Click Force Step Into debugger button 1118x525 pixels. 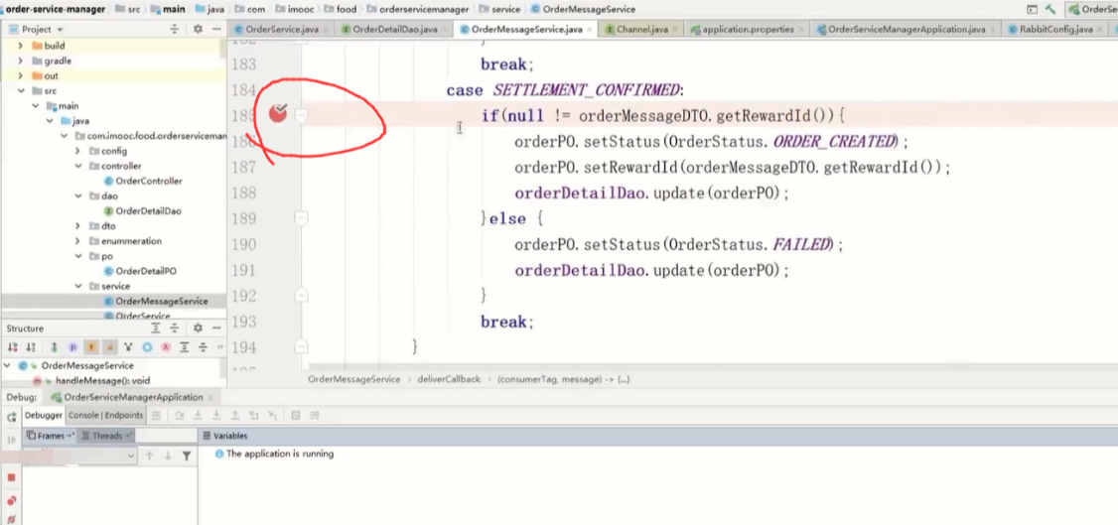pyautogui.click(x=216, y=415)
